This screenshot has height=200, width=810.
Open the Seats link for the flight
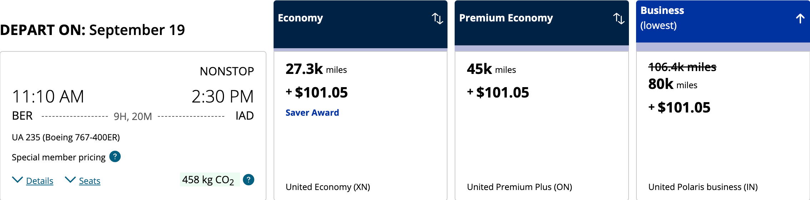pos(90,181)
